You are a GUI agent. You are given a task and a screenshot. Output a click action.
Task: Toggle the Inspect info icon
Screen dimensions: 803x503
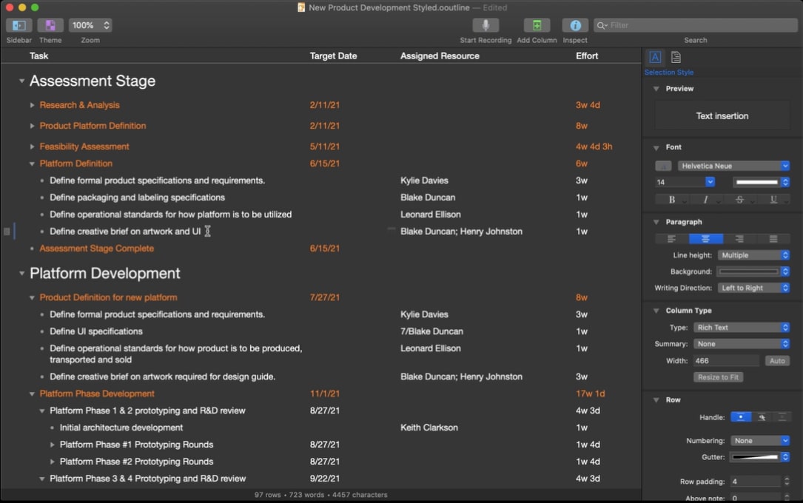(x=575, y=25)
